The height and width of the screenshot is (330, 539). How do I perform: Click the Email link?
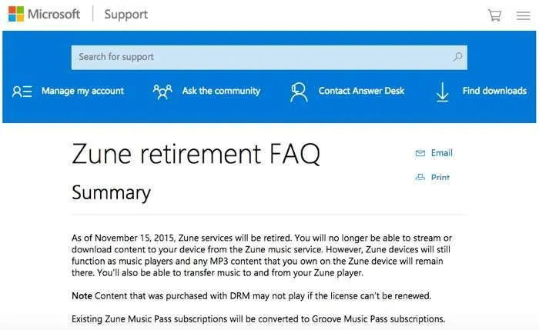pyautogui.click(x=442, y=153)
